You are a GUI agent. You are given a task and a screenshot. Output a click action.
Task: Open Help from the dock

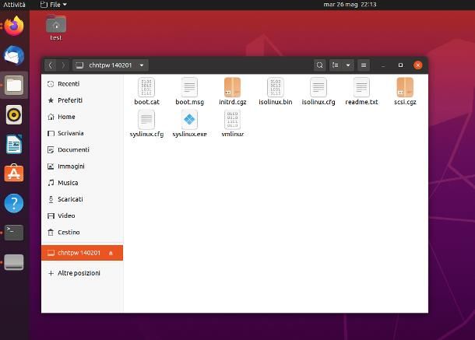[14, 203]
